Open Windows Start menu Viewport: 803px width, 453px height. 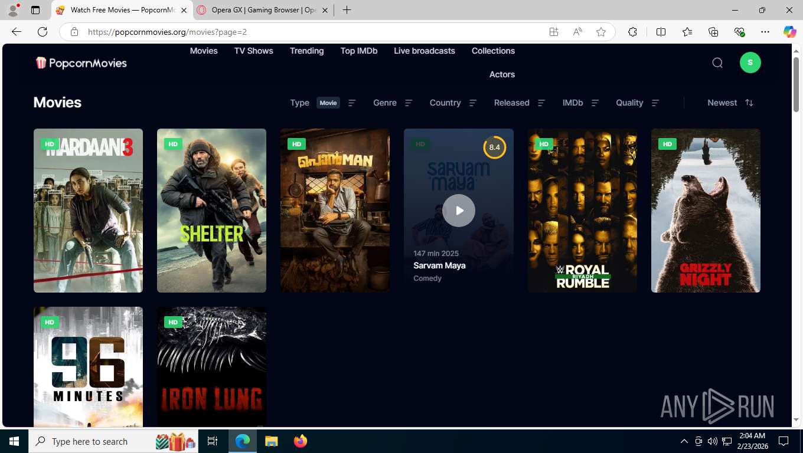(14, 441)
